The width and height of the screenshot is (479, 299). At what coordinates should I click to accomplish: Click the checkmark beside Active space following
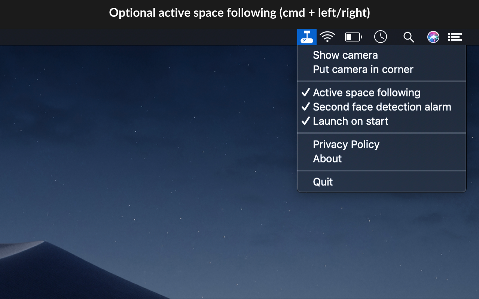point(306,92)
